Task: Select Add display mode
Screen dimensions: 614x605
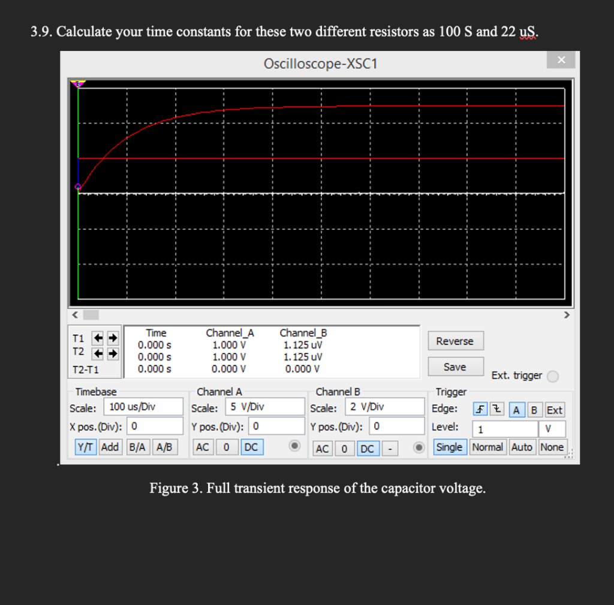Action: [x=110, y=447]
